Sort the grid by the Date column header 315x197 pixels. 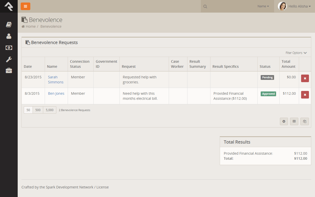[28, 67]
